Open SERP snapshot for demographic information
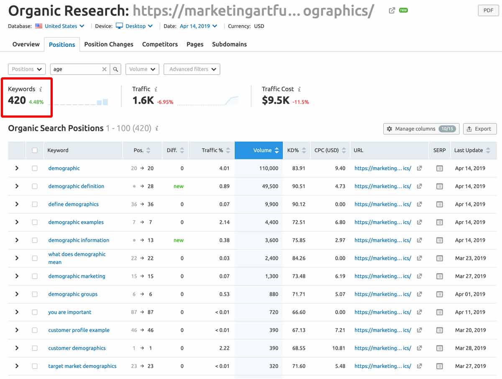 coord(439,240)
